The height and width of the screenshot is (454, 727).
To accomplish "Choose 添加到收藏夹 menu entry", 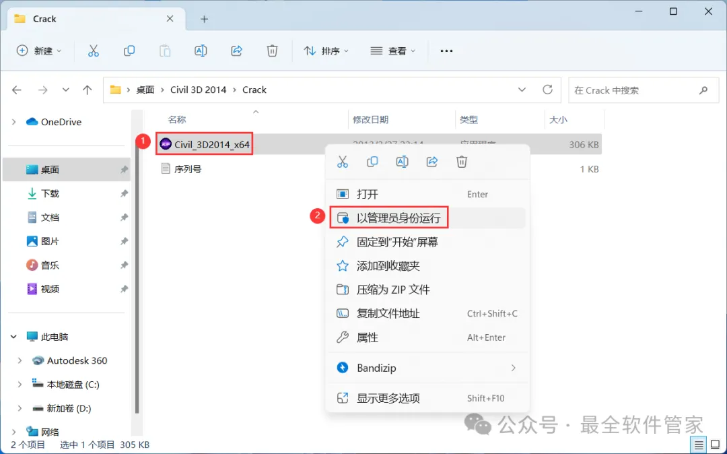I will coord(427,265).
